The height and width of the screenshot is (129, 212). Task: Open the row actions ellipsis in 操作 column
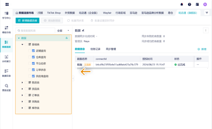pyautogui.click(x=198, y=64)
